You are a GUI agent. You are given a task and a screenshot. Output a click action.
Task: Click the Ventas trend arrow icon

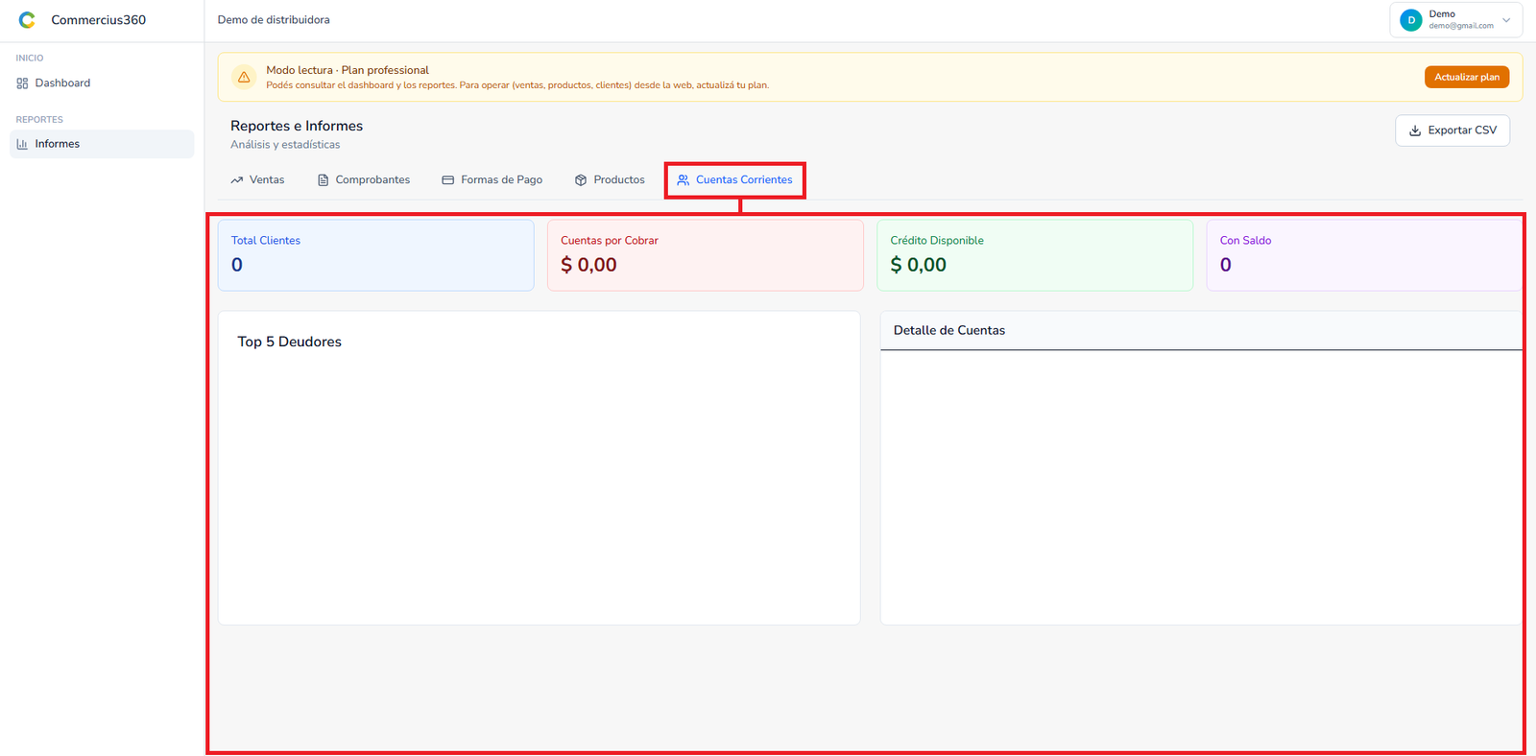[x=237, y=180]
